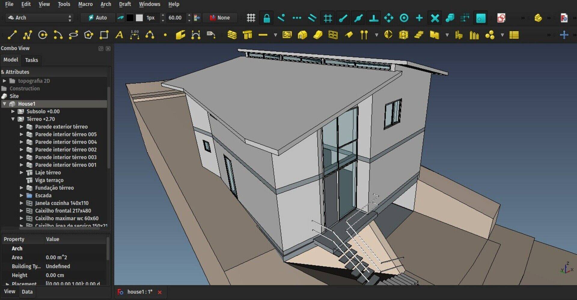Viewport: 577px width, 300px height.
Task: Select the Arch Wall tool
Action: [232, 35]
